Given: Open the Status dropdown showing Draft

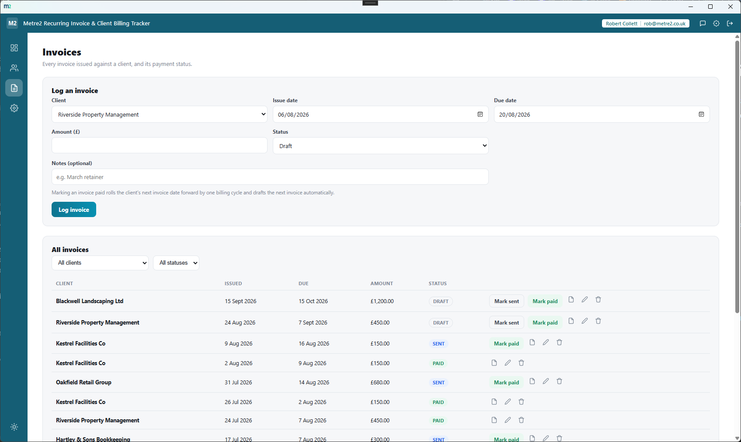Looking at the screenshot, I should (x=380, y=146).
